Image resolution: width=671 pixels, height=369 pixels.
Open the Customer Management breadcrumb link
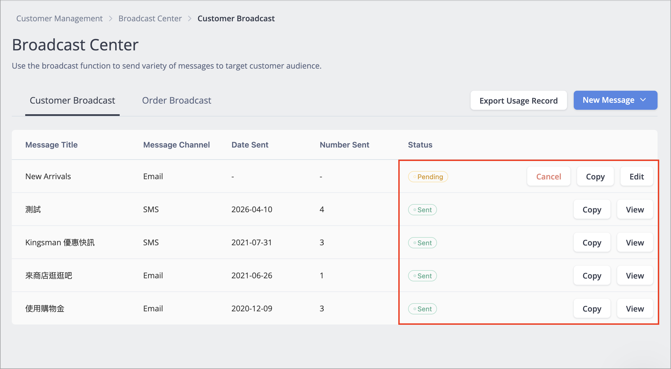coord(59,18)
